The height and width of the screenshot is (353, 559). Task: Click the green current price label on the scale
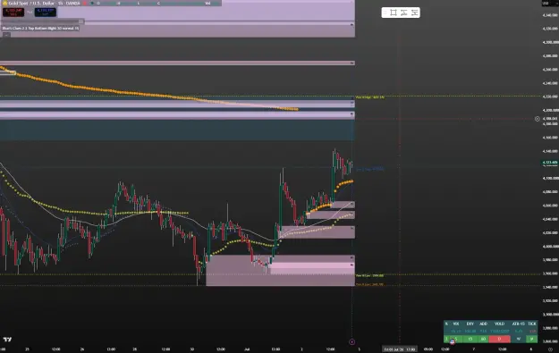[550, 164]
